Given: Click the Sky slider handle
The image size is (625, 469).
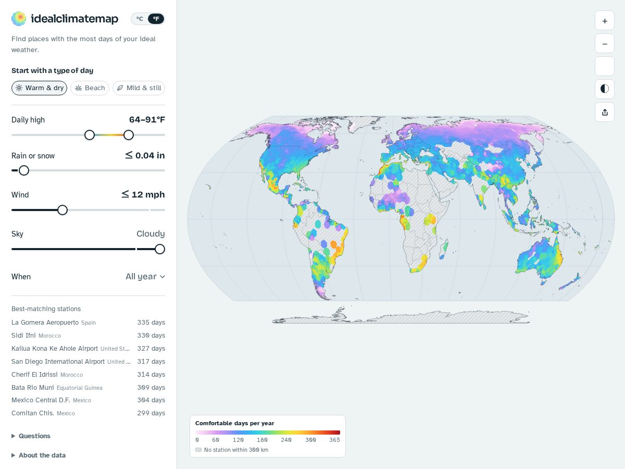Looking at the screenshot, I should pos(160,249).
